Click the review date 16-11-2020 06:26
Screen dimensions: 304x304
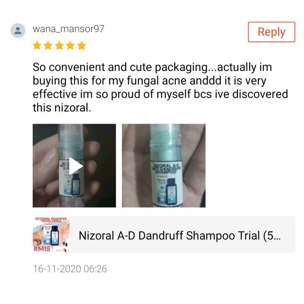pos(70,269)
